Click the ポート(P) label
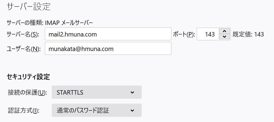The width and height of the screenshot is (274, 122). (184, 35)
